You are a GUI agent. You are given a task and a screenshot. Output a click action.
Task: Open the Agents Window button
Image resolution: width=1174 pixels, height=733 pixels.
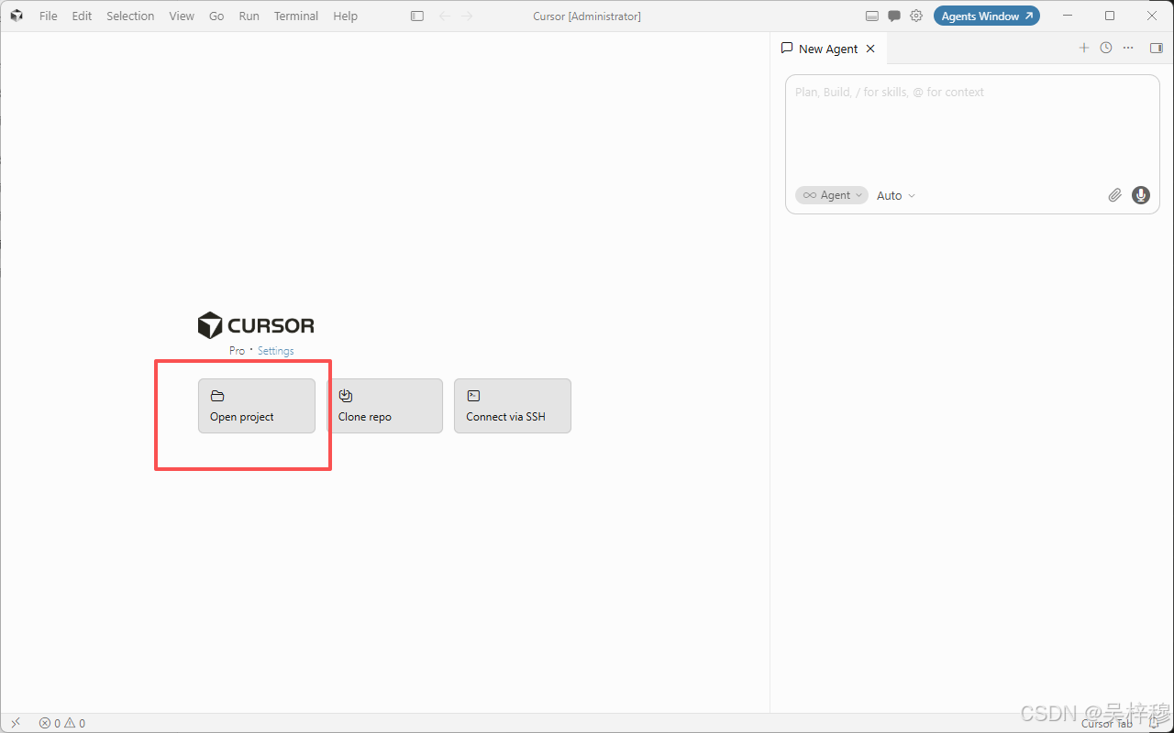[987, 16]
